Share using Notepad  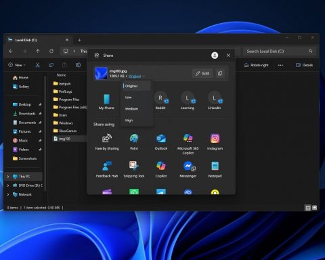coord(215,169)
